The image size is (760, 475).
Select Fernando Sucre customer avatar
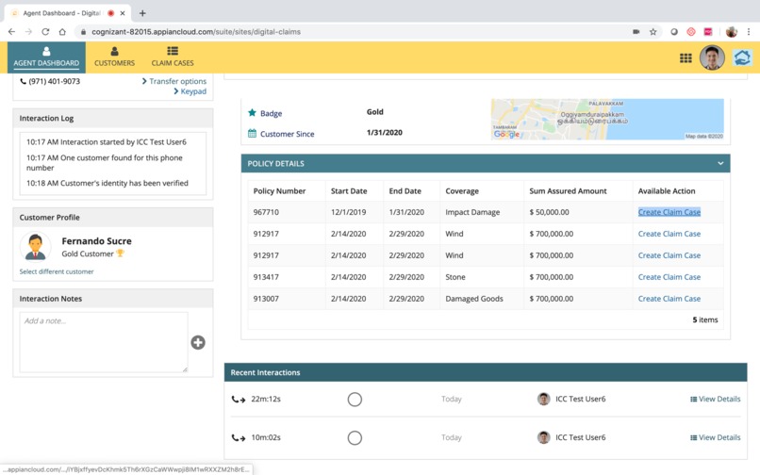(x=36, y=246)
